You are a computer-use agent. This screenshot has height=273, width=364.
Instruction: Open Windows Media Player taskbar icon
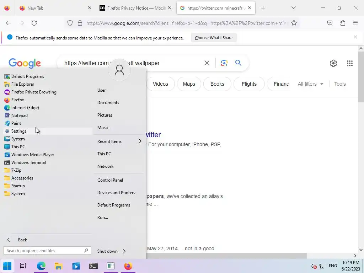pyautogui.click(x=76, y=266)
